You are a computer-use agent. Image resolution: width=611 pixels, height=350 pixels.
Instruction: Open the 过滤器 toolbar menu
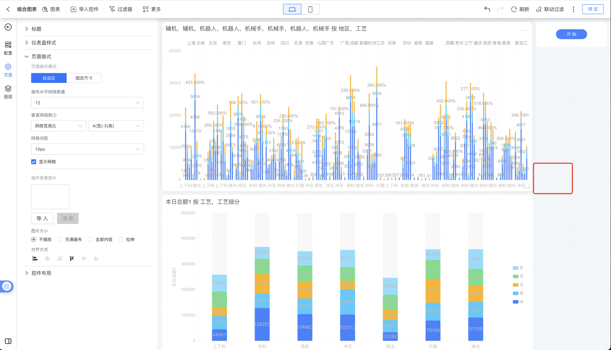click(121, 9)
